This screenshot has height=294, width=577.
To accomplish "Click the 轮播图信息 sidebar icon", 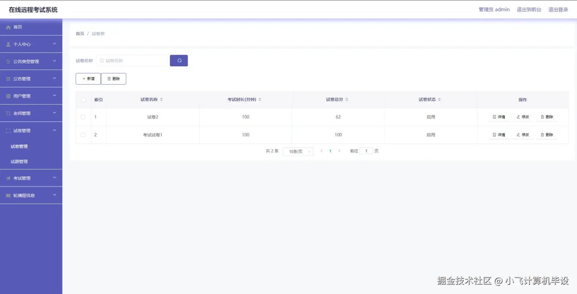I will pos(8,196).
